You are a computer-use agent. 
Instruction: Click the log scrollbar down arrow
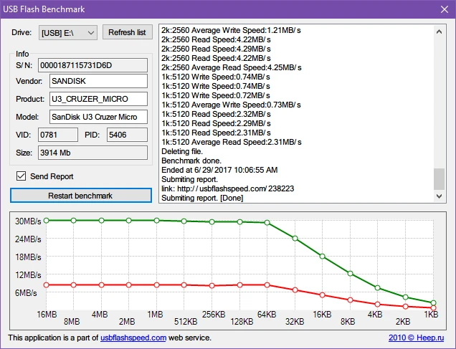440,196
